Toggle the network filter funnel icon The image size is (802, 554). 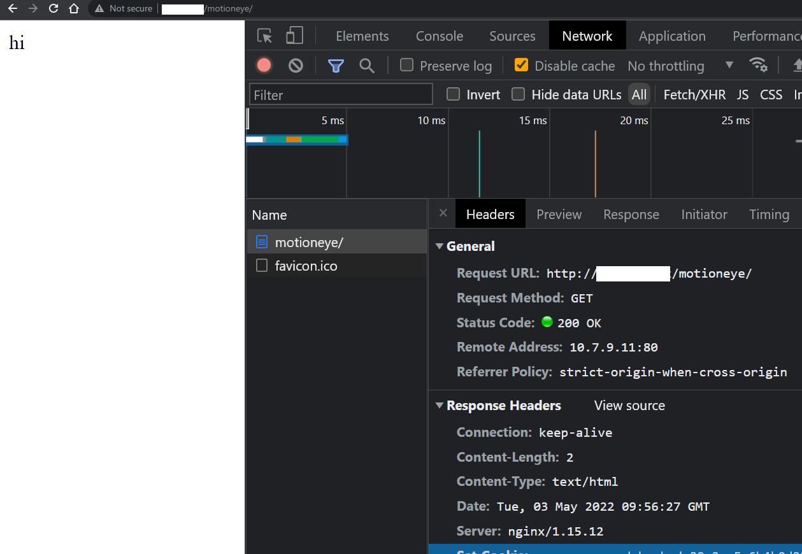coord(336,66)
